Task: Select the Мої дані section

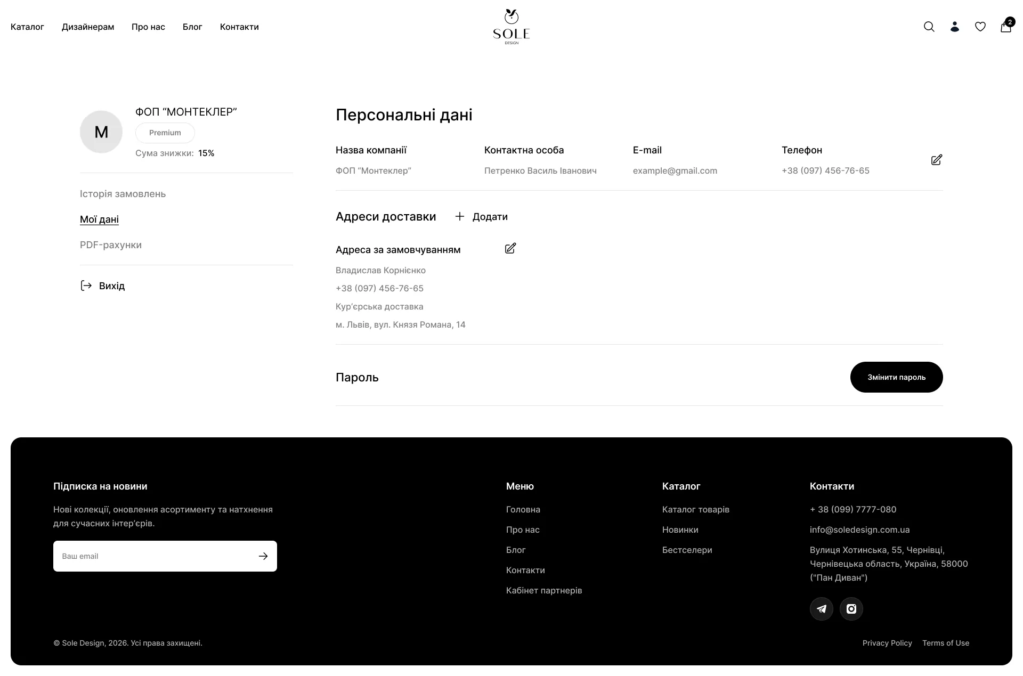Action: coord(99,219)
